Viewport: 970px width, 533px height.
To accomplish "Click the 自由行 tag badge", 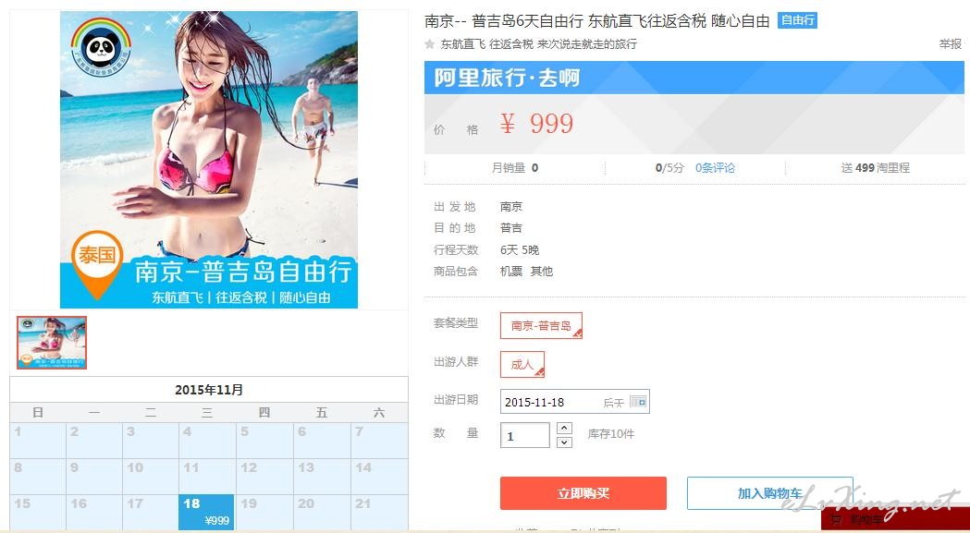I will pyautogui.click(x=797, y=20).
